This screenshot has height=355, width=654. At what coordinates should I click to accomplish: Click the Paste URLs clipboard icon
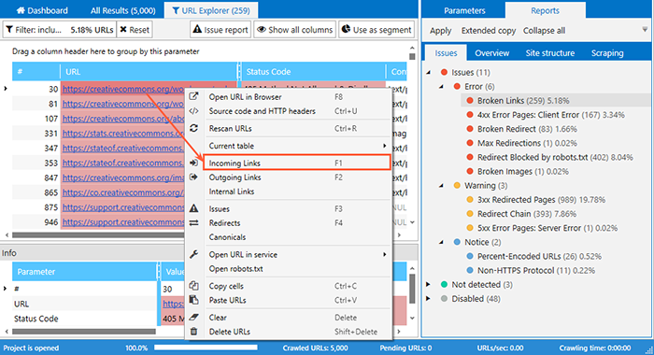[x=193, y=300]
